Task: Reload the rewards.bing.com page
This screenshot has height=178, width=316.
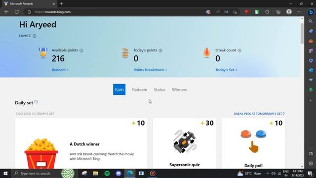Action: click(17, 12)
